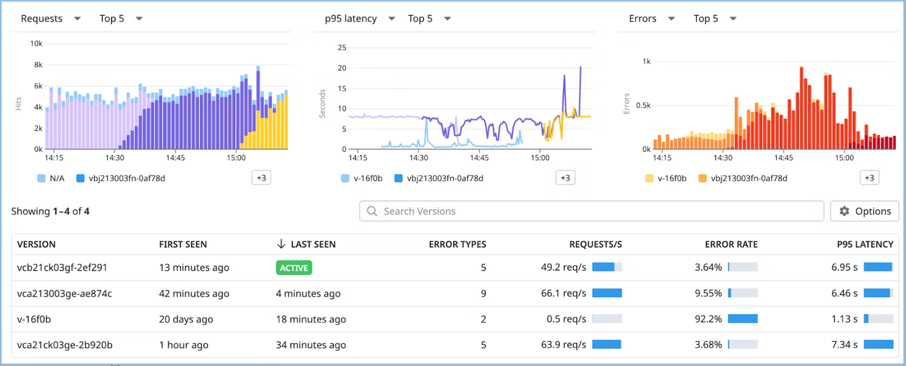Open version vcb21ck03gf-2ef291

tap(62, 267)
